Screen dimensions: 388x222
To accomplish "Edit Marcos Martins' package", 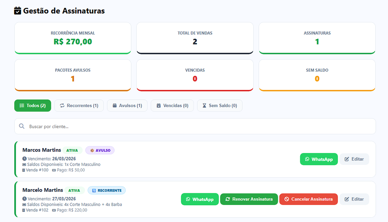I will point(354,159).
